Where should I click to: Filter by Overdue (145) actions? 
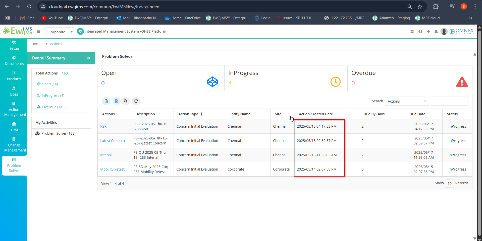point(51,107)
